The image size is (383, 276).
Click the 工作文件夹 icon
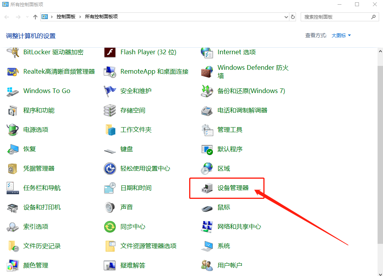point(110,130)
